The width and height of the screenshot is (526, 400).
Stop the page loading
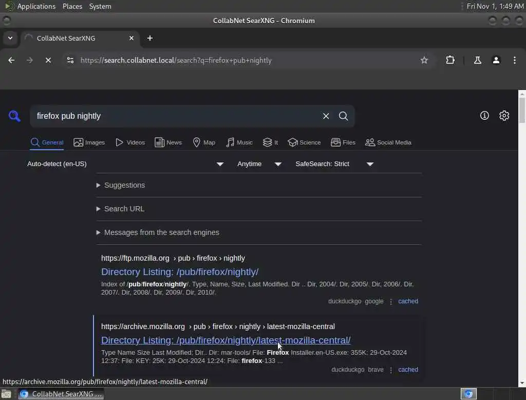pyautogui.click(x=48, y=60)
